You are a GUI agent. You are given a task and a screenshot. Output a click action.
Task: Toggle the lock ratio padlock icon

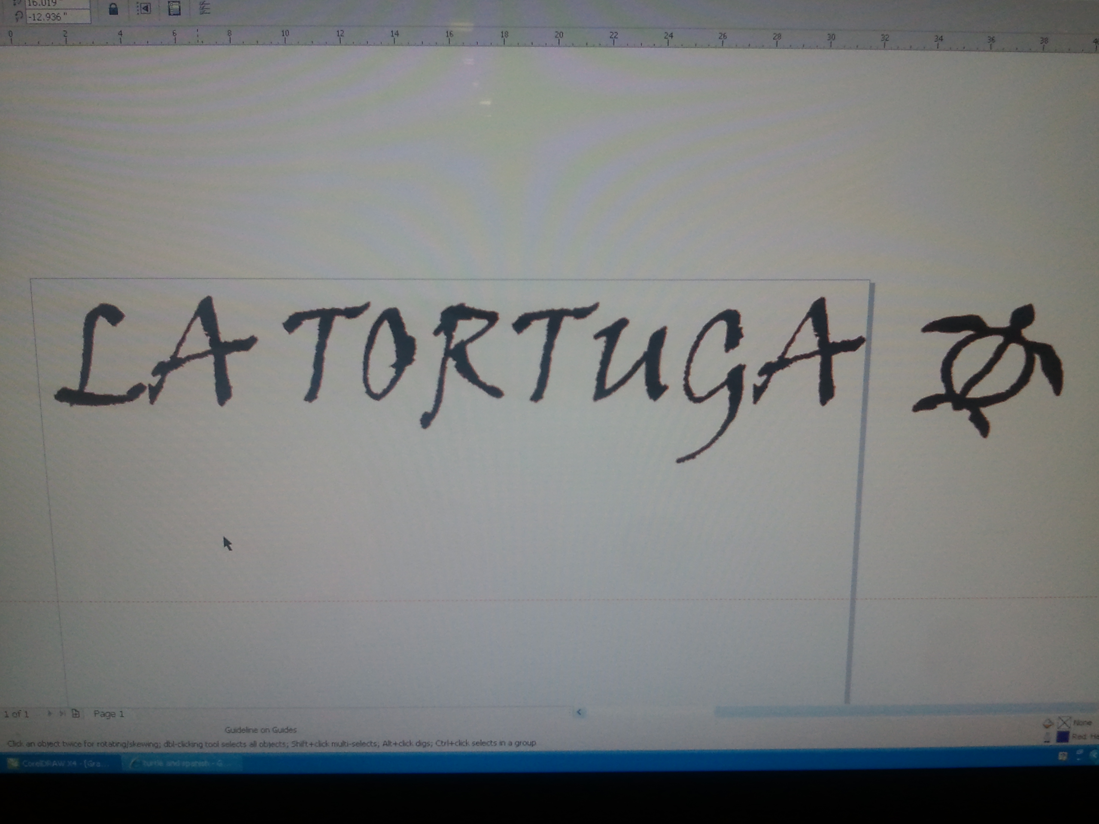coord(113,9)
